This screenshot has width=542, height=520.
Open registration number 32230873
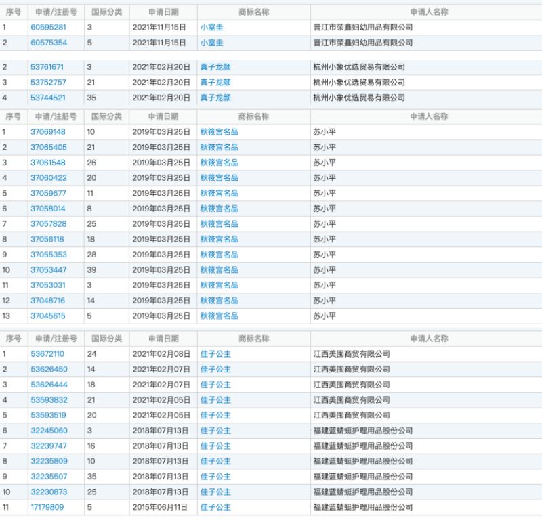[x=49, y=492]
